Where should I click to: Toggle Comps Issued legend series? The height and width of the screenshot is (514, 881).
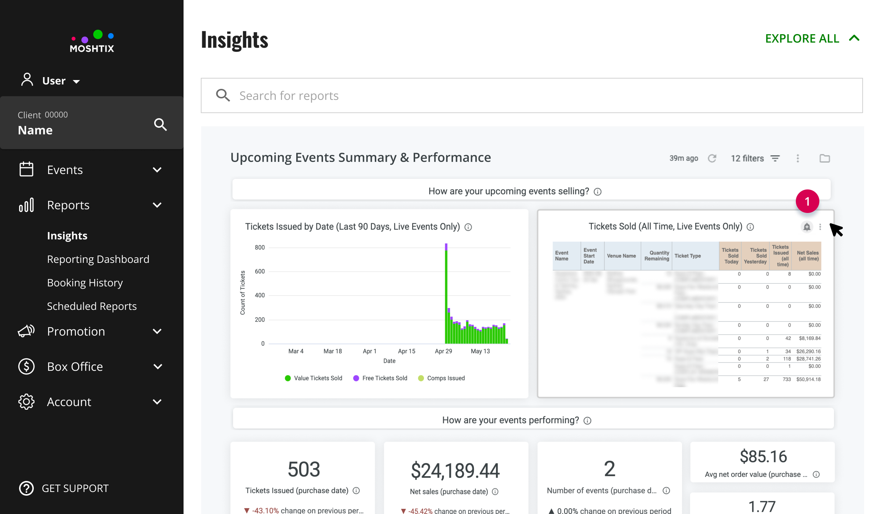(x=442, y=378)
